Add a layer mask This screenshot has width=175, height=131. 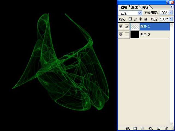point(135,128)
